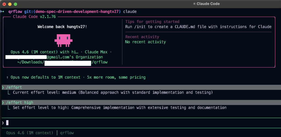Click the yellow minimize window button
Image resolution: width=281 pixels, height=137 pixels.
coord(10,4)
